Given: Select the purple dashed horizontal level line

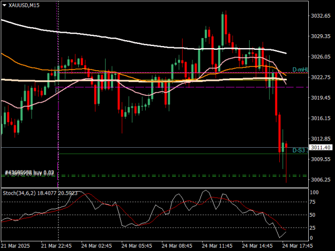Looking at the screenshot, I should [x=182, y=87].
